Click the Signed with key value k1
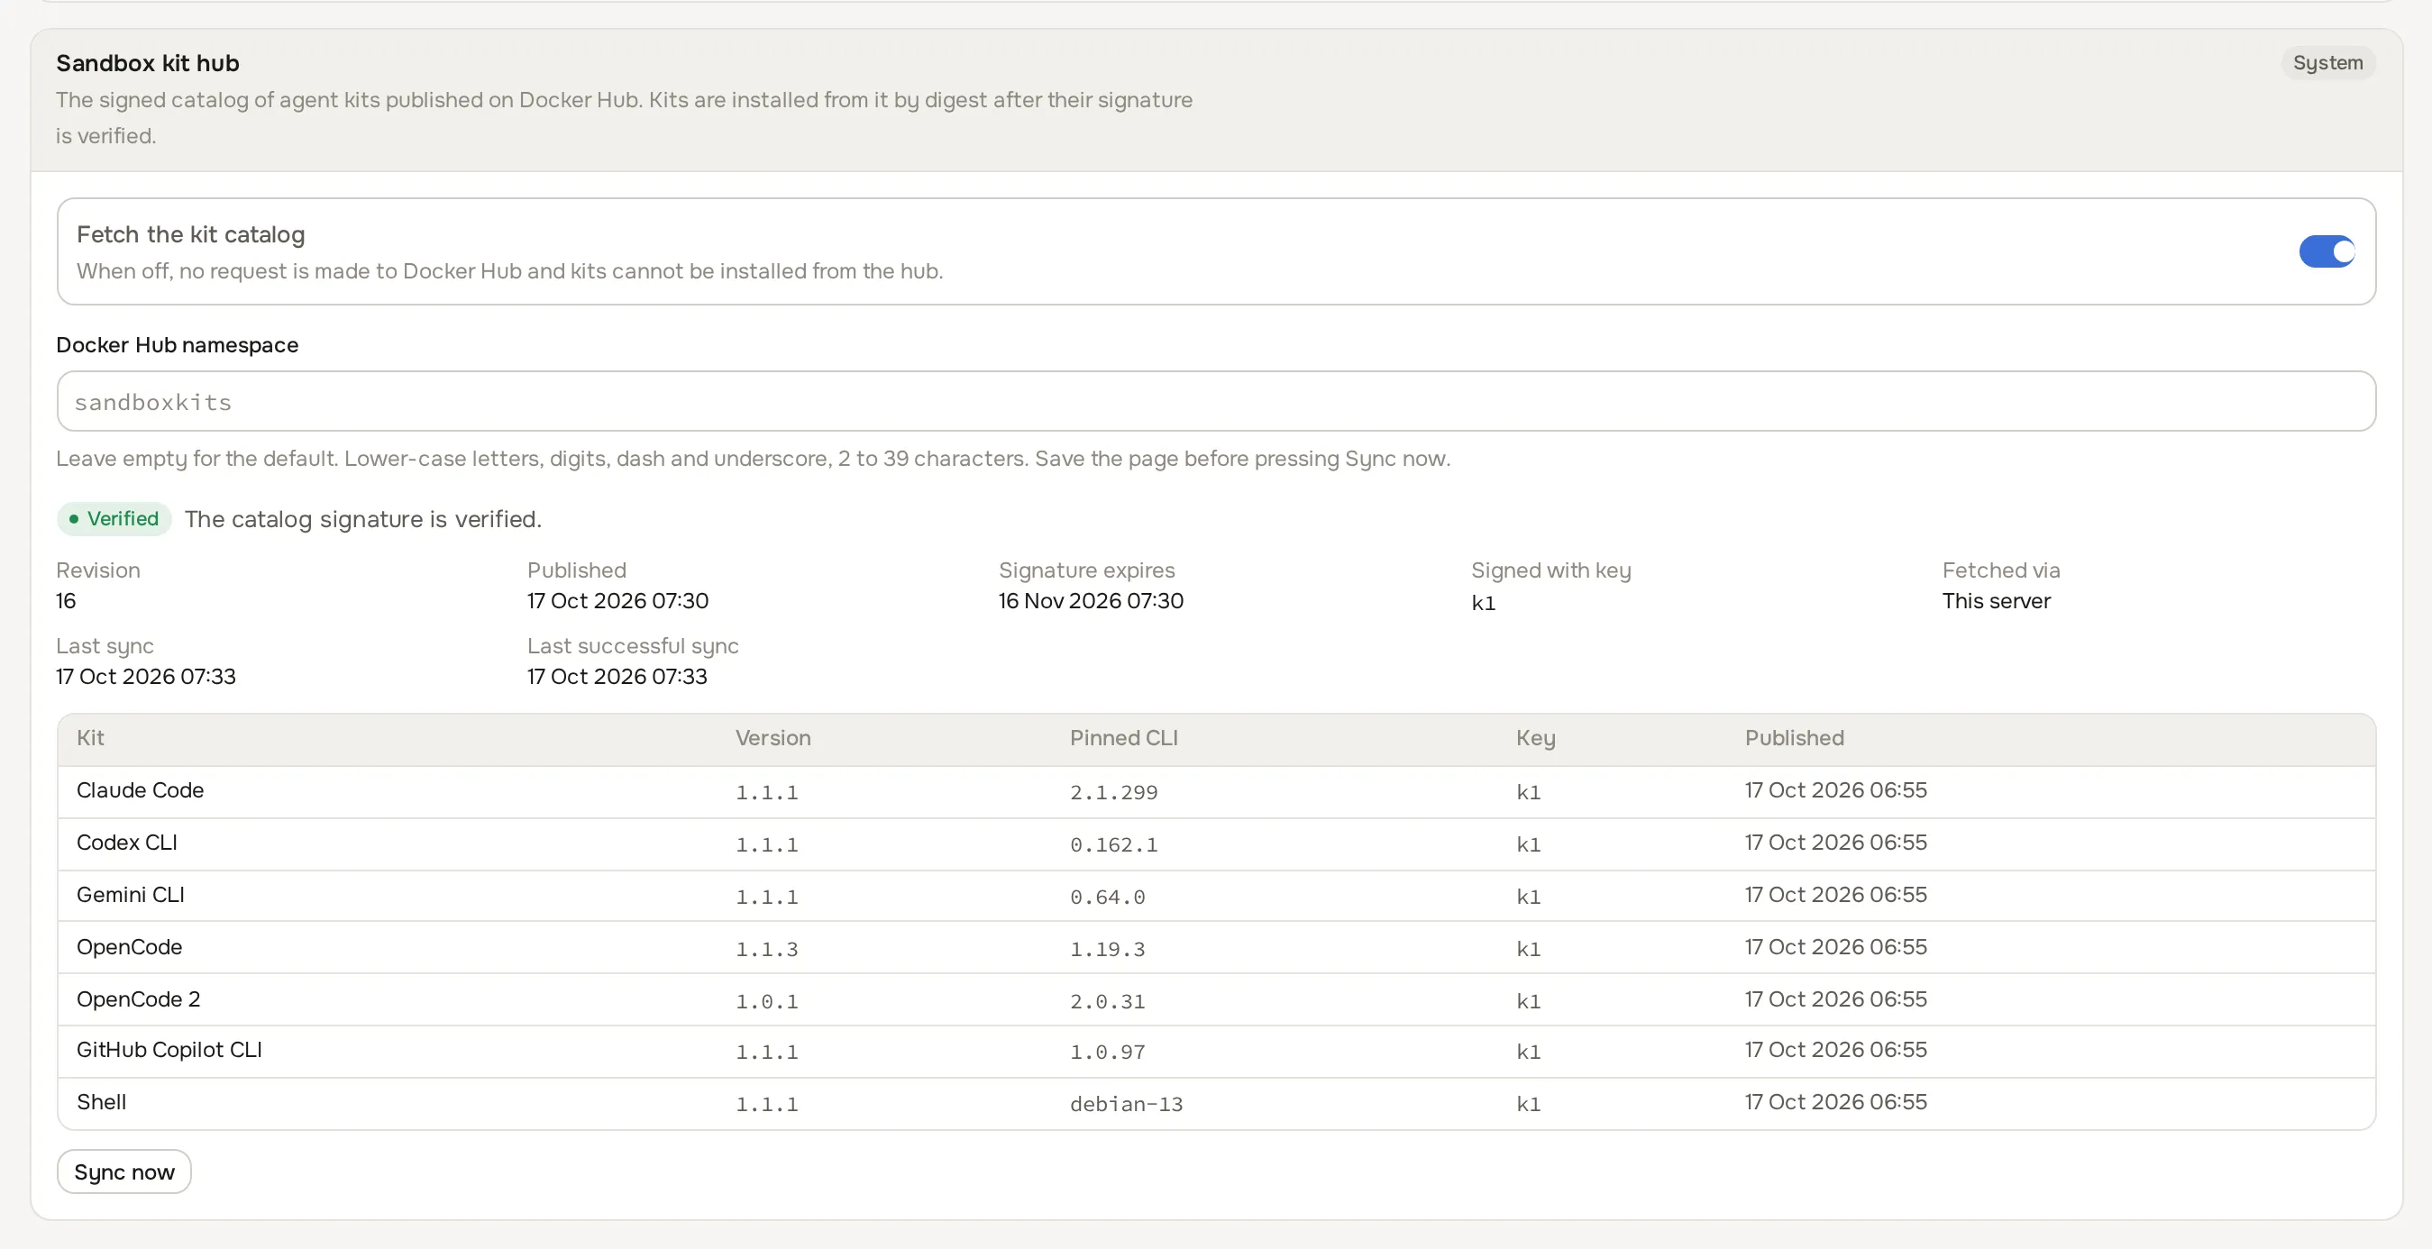This screenshot has height=1249, width=2432. coord(1483,602)
